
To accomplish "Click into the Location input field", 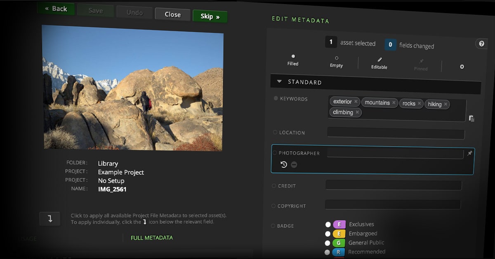I will coord(396,134).
